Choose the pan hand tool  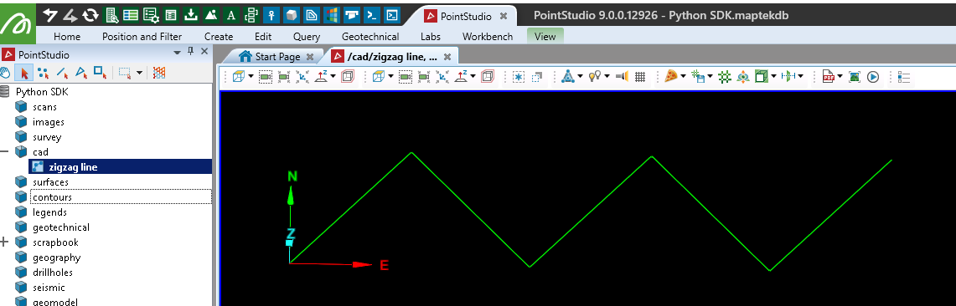click(x=6, y=73)
